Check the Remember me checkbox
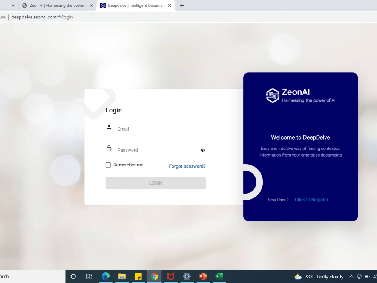 point(108,165)
